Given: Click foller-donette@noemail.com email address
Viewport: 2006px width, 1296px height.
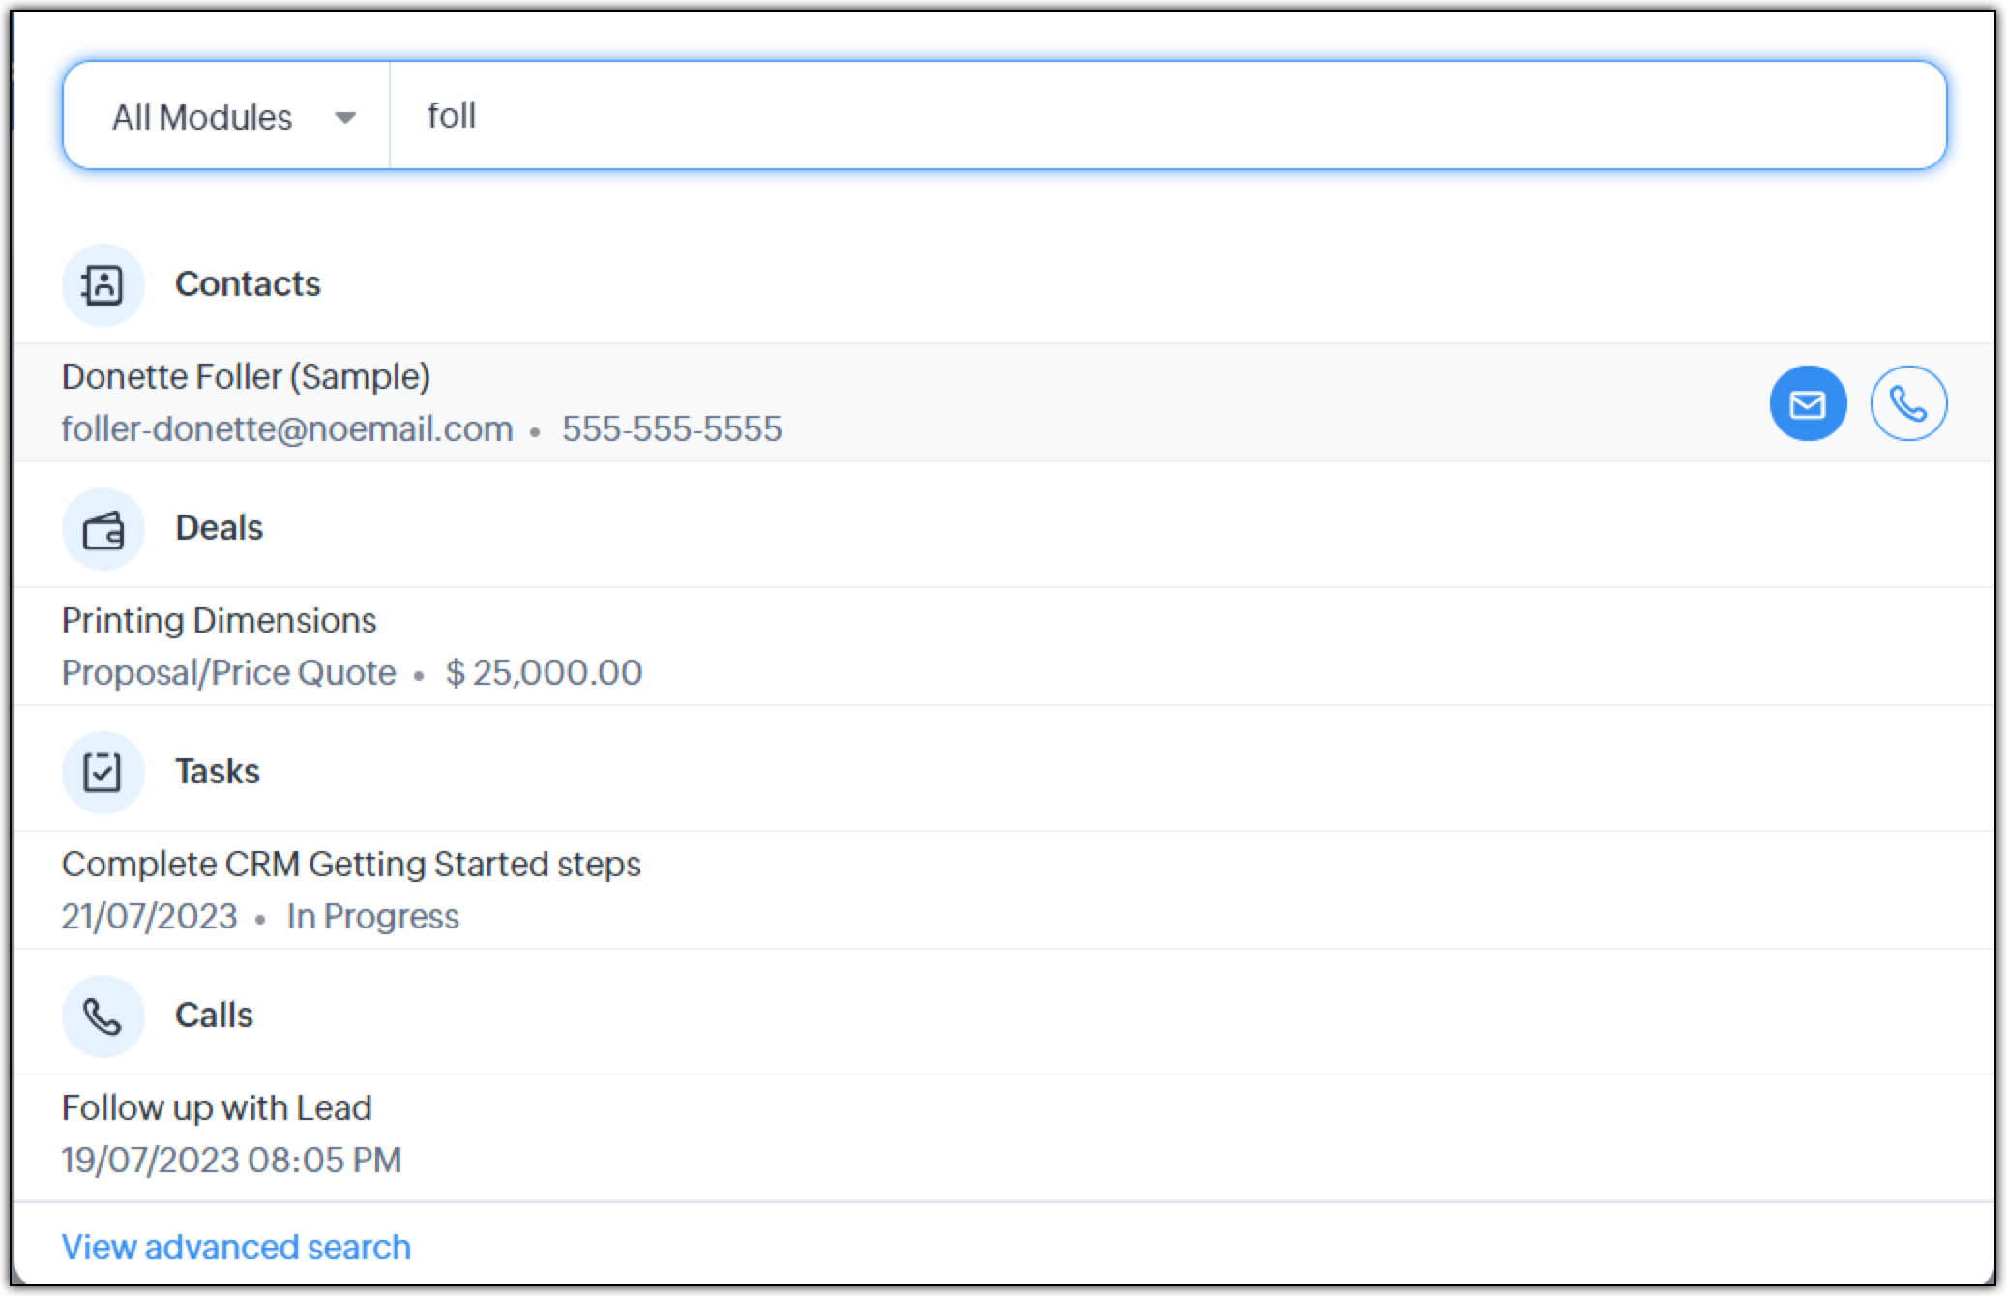Looking at the screenshot, I should (286, 428).
